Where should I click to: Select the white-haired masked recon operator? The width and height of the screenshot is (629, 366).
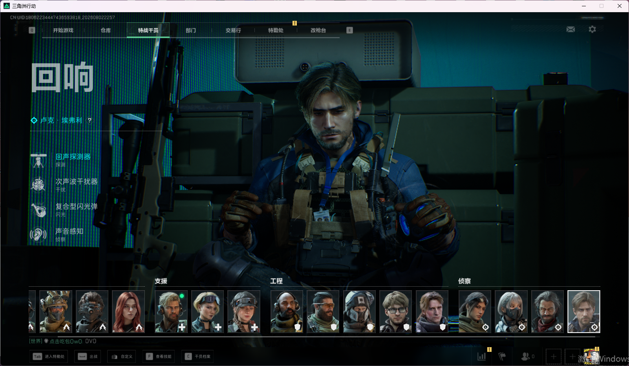click(511, 312)
